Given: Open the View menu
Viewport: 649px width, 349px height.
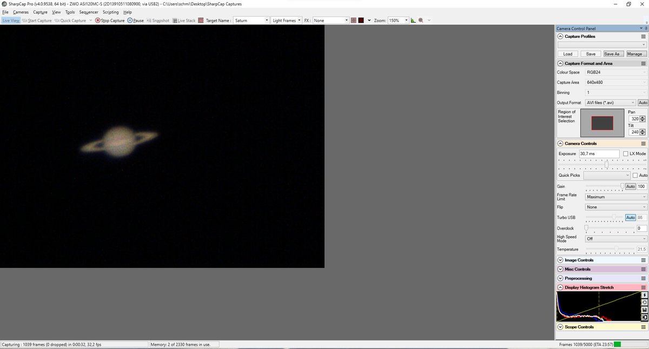Looking at the screenshot, I should [56, 12].
